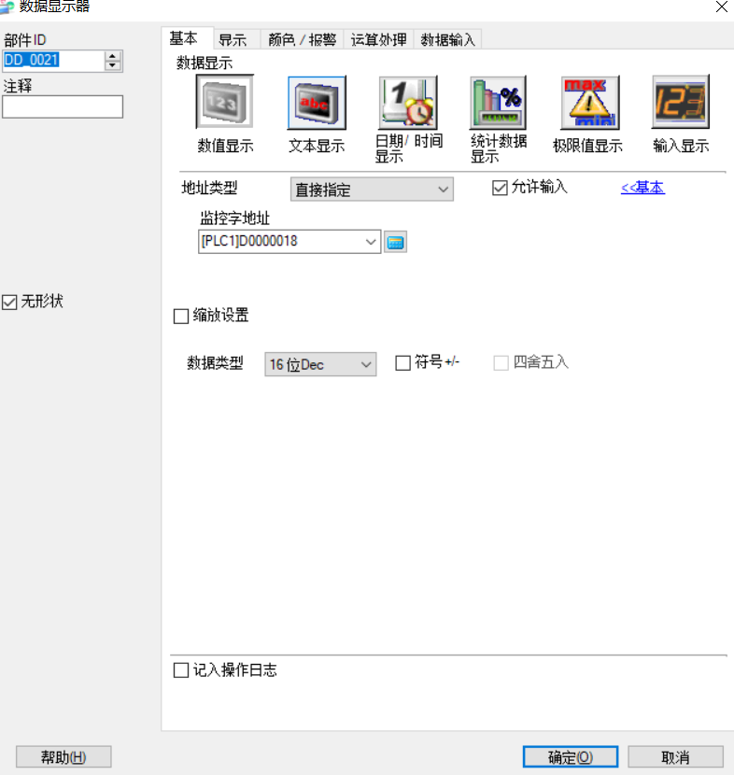This screenshot has height=775, width=734.
Task: Select the 文本显示 text display icon
Action: point(317,103)
